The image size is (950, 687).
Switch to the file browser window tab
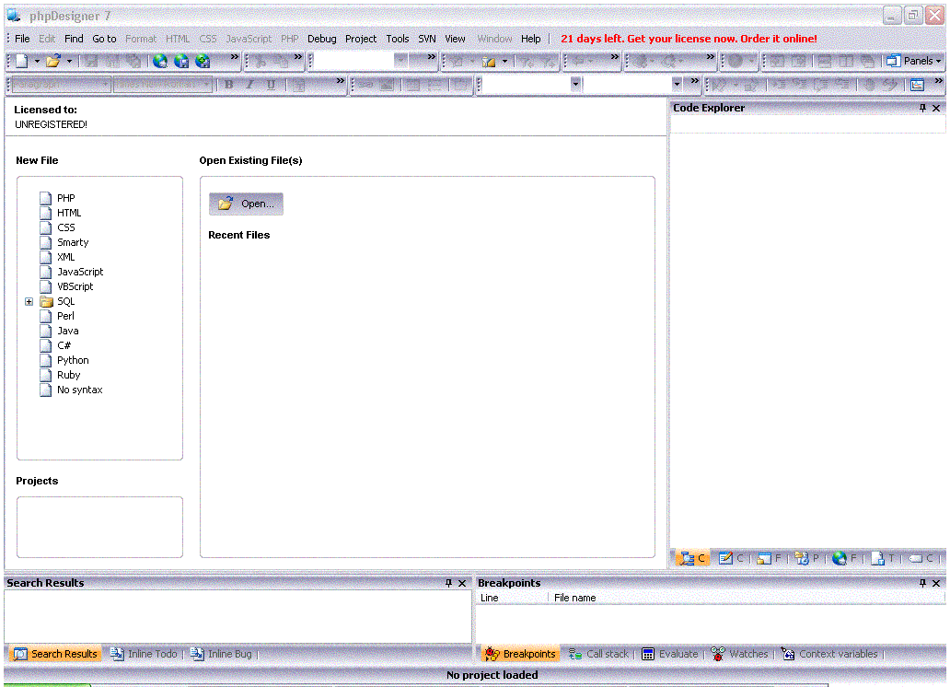pyautogui.click(x=769, y=558)
